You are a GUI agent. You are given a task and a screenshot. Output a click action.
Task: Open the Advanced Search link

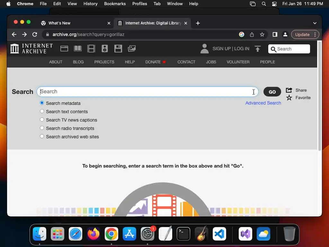pos(263,103)
